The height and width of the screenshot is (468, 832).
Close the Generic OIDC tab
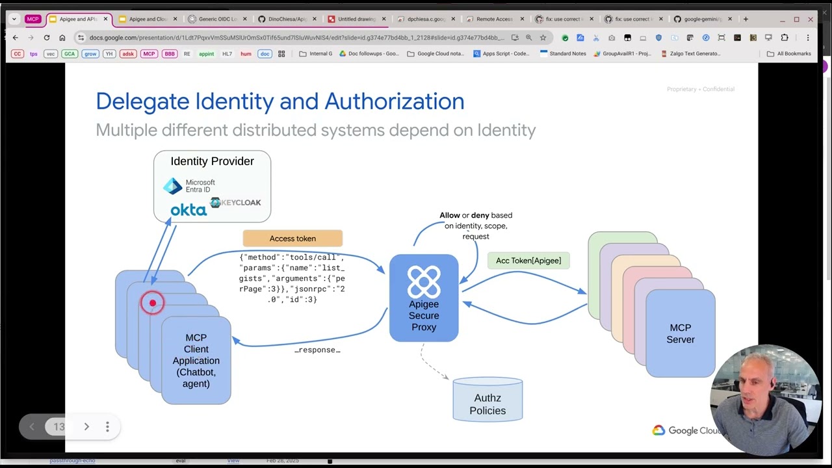pos(244,19)
